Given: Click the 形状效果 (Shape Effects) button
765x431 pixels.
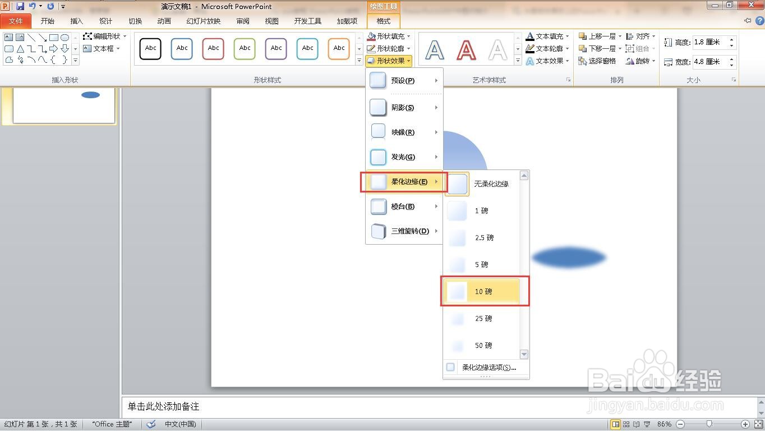Looking at the screenshot, I should [x=389, y=61].
